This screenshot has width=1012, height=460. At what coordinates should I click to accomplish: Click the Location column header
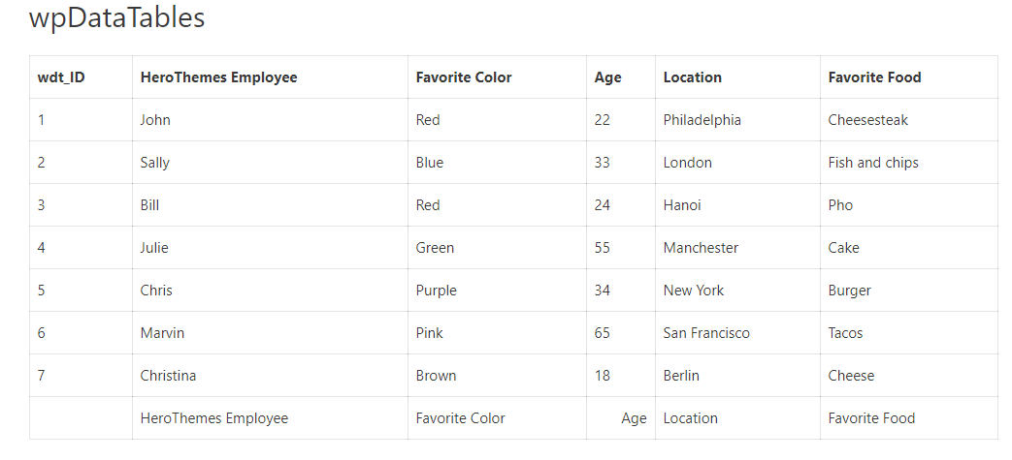(692, 77)
